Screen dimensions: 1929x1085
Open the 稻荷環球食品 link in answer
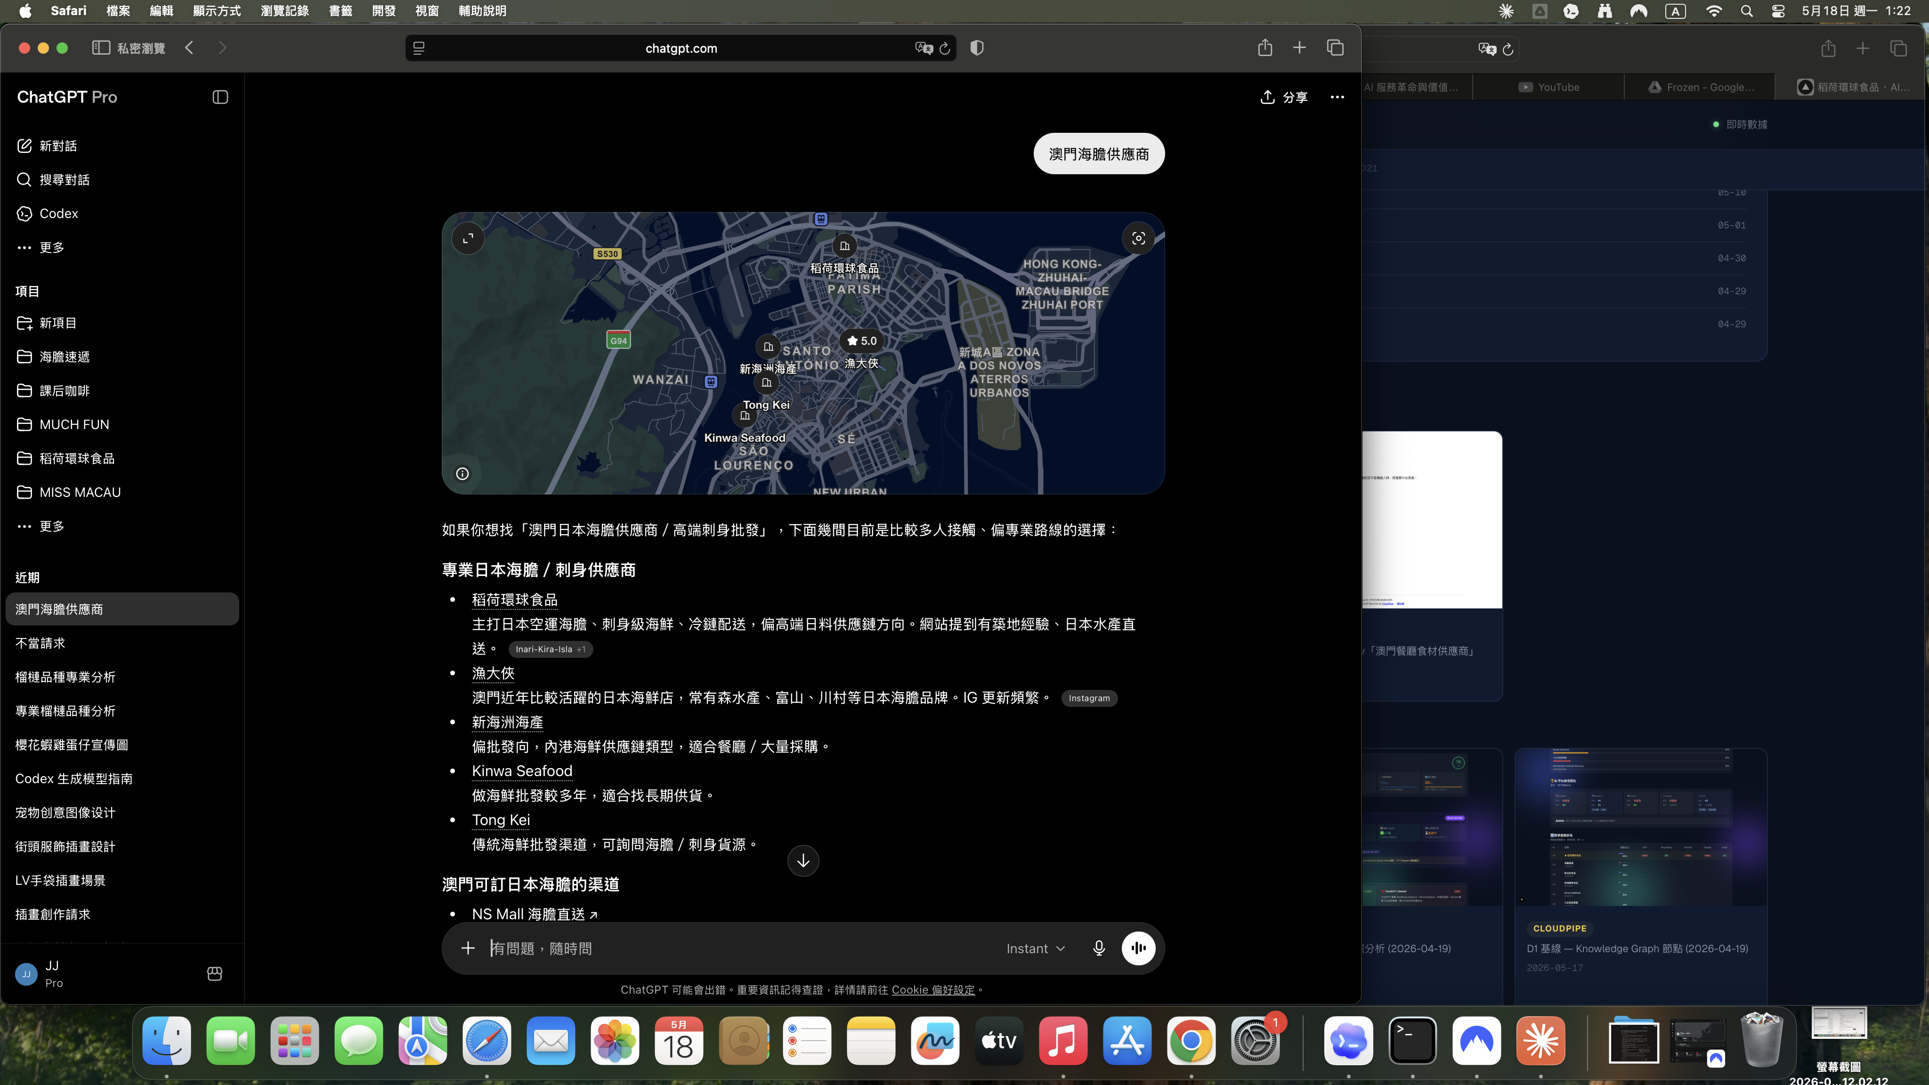pyautogui.click(x=514, y=600)
